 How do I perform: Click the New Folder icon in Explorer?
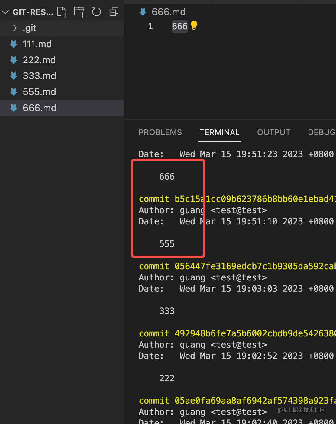tap(79, 12)
